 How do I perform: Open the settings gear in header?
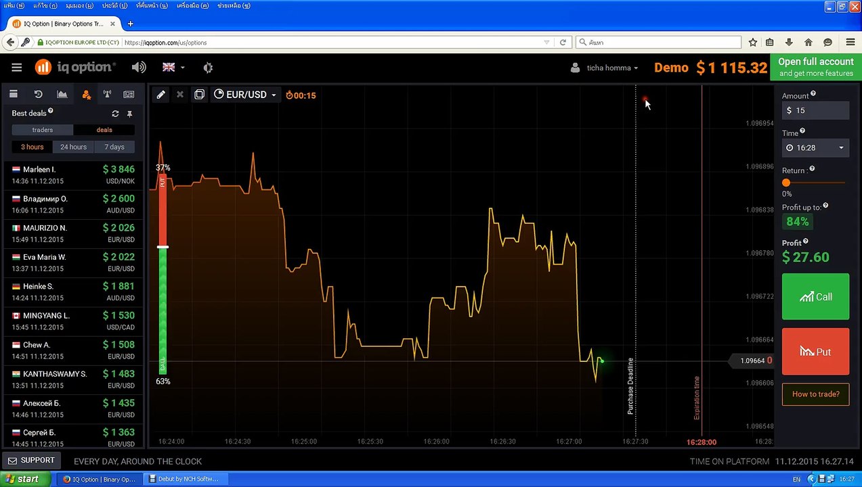coord(208,68)
